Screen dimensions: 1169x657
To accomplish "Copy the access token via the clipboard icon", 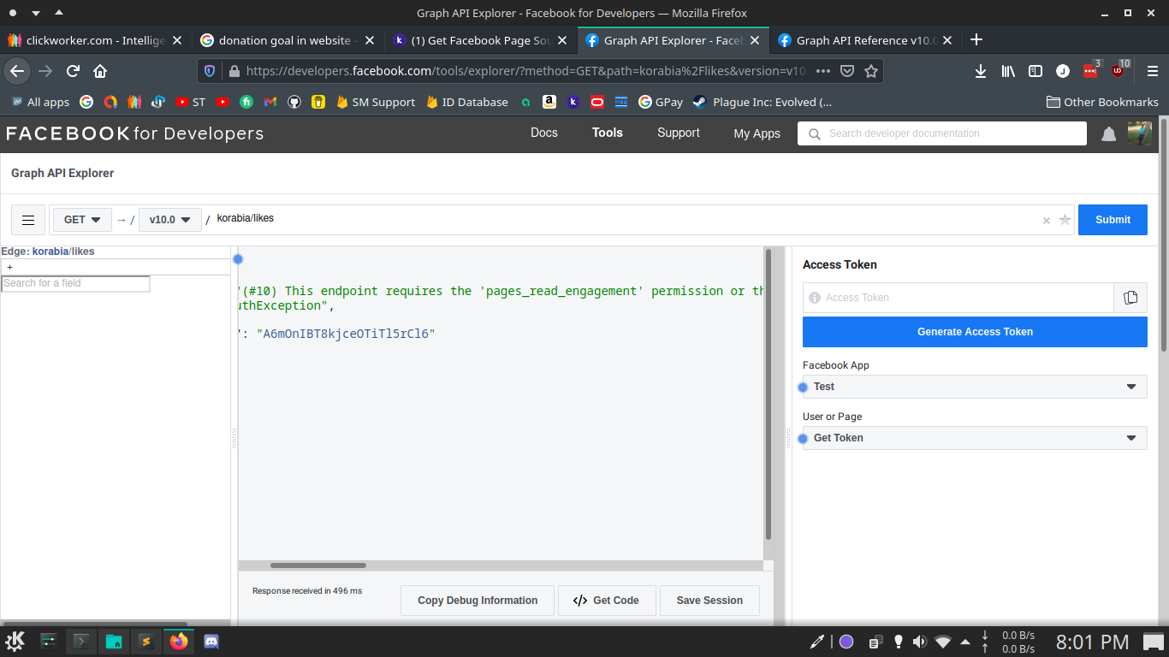I will coord(1130,298).
